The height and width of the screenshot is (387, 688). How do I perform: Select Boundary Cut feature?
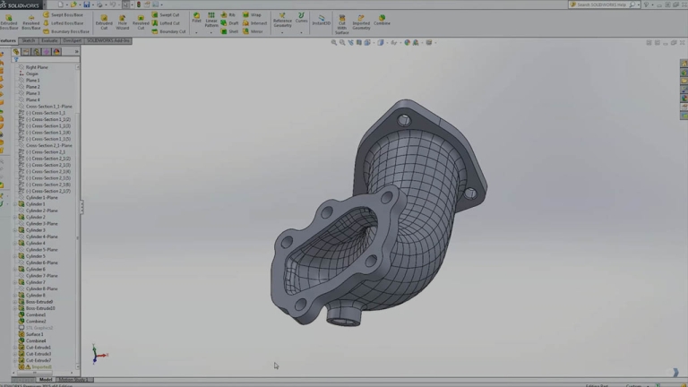[x=168, y=31]
